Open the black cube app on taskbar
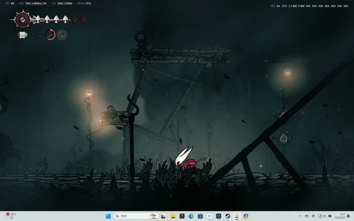Screen dimensions: 354x221 182,216
